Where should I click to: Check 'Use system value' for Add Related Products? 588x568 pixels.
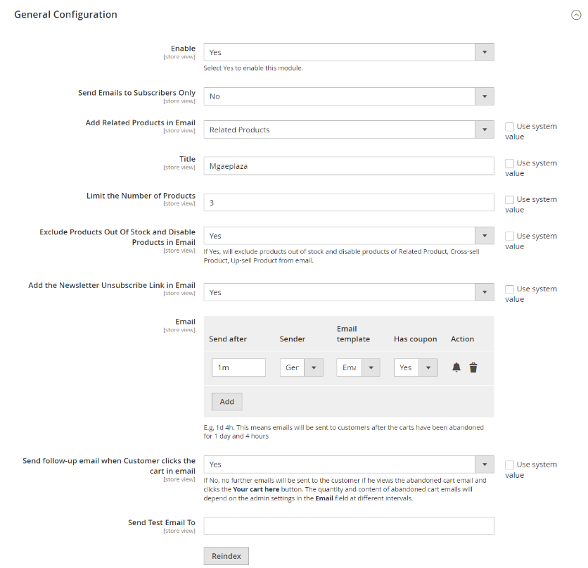510,127
